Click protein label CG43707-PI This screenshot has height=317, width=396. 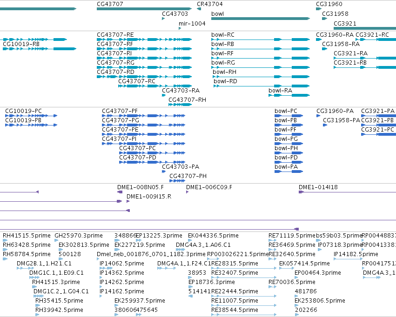point(119,139)
